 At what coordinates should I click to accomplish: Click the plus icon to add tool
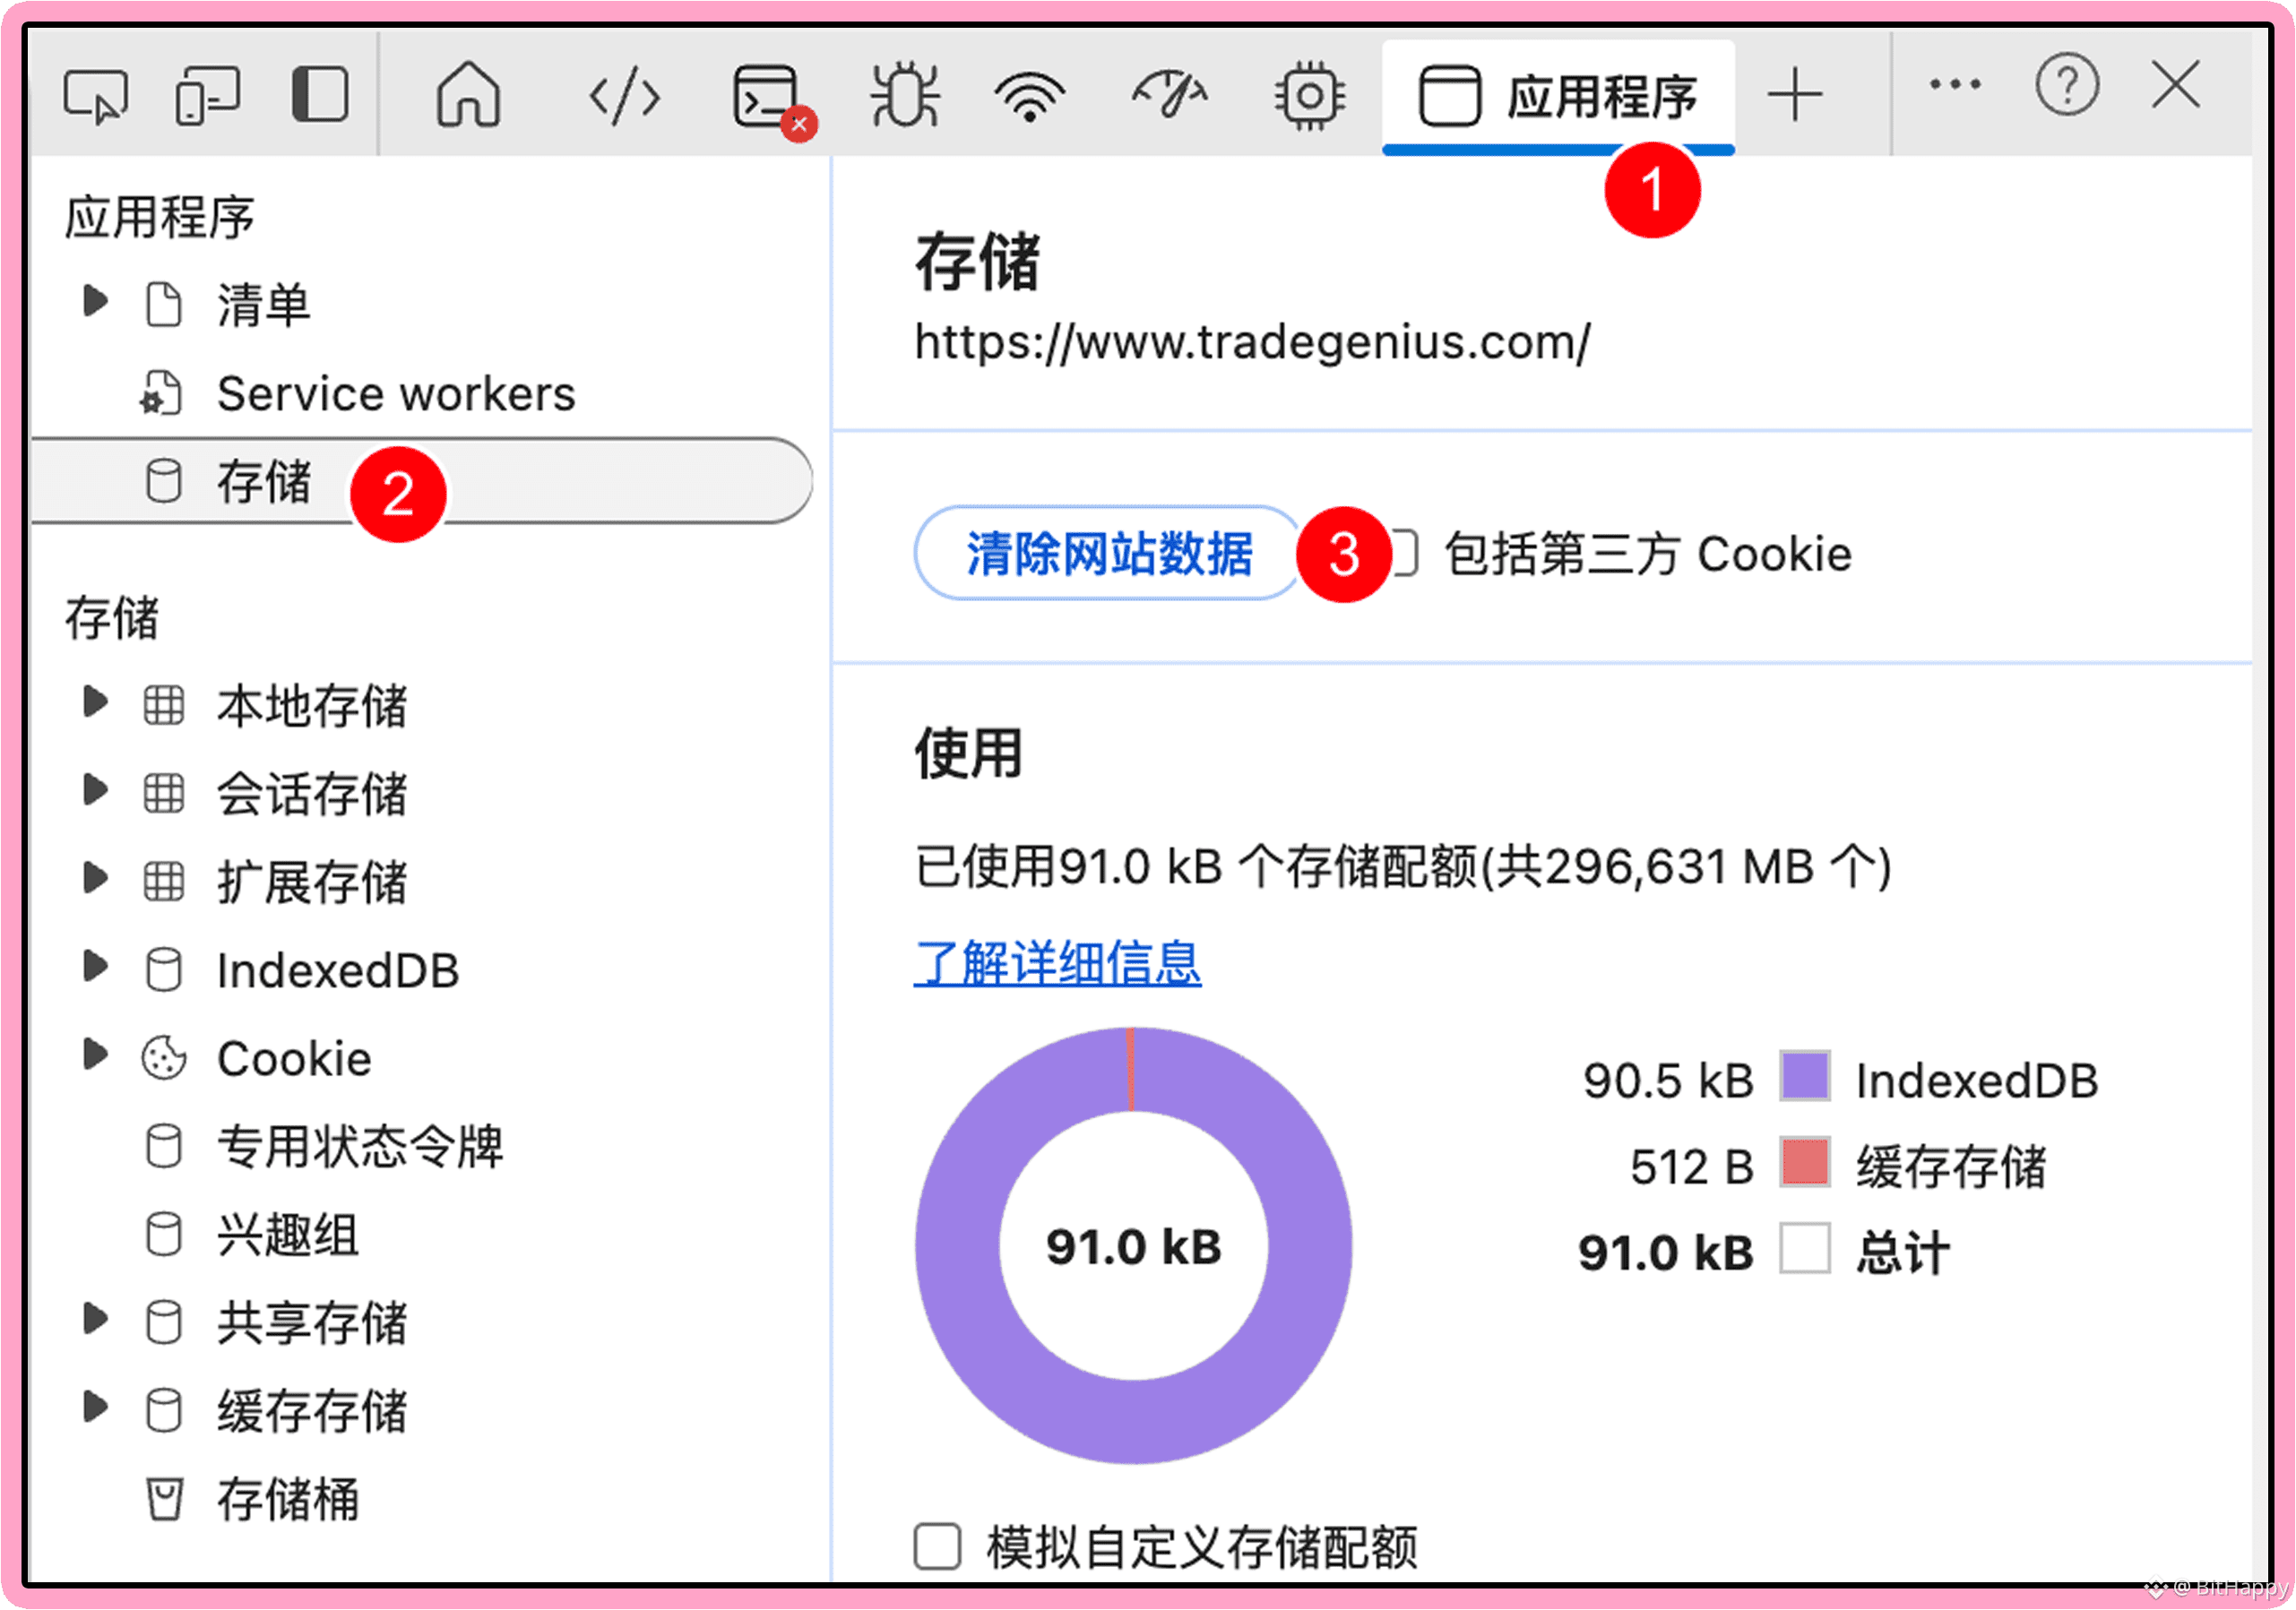[x=1795, y=95]
